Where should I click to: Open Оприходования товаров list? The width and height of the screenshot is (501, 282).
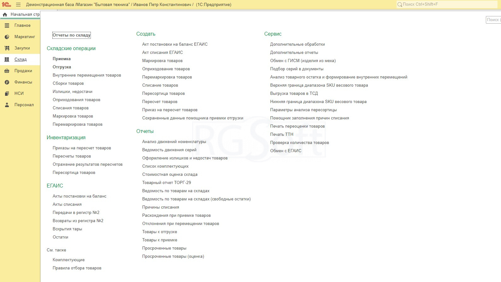[x=76, y=100]
